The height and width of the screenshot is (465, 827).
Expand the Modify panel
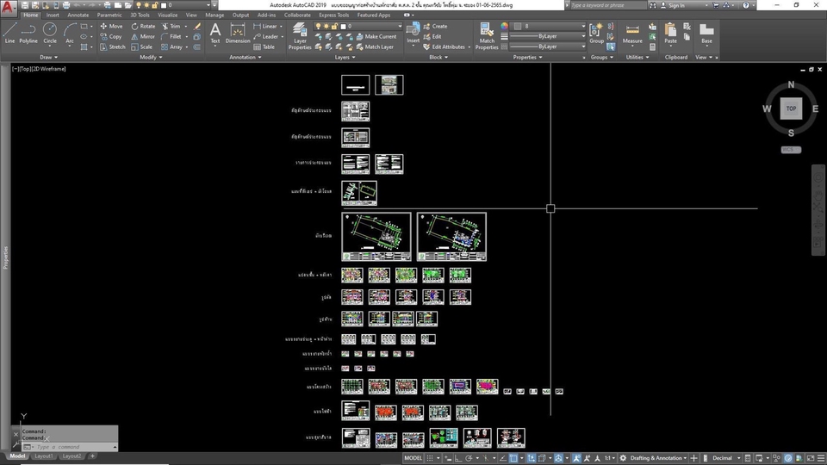(151, 57)
